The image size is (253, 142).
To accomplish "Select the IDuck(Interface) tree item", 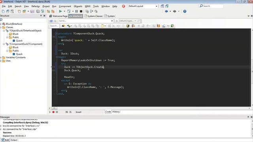I will point(14,24).
